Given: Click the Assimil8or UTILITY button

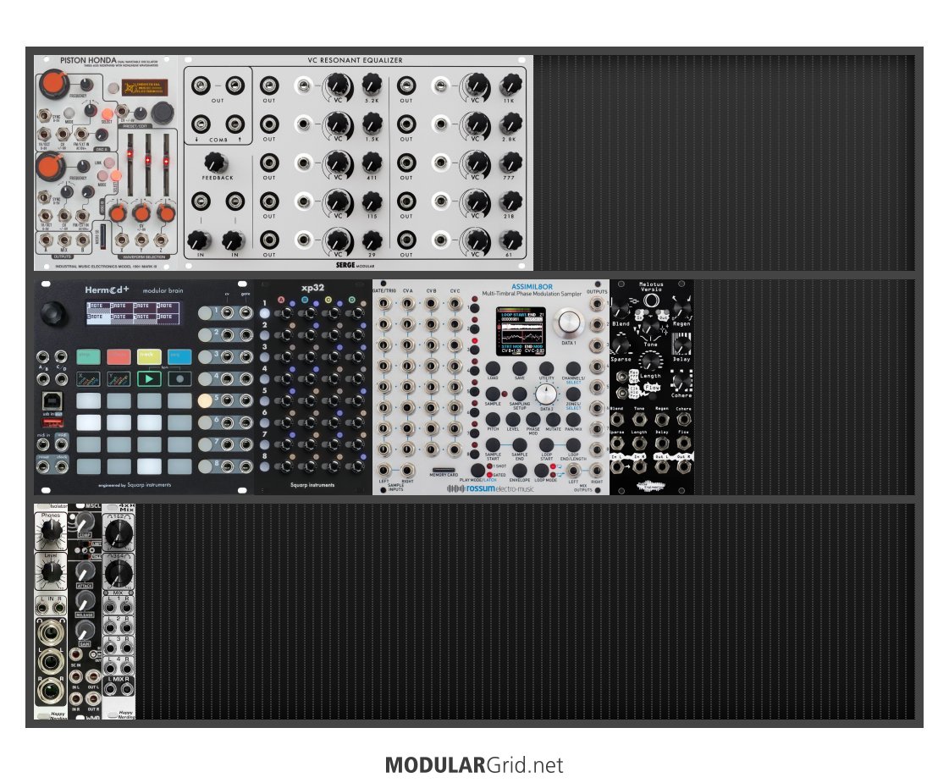Looking at the screenshot, I should tap(547, 368).
